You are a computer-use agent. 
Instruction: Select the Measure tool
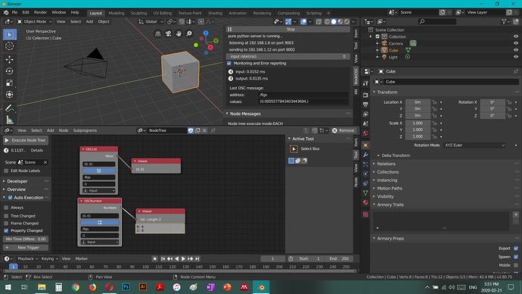tap(9, 120)
